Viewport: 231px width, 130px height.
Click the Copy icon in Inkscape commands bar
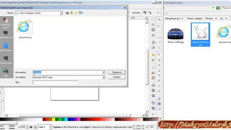153,68
